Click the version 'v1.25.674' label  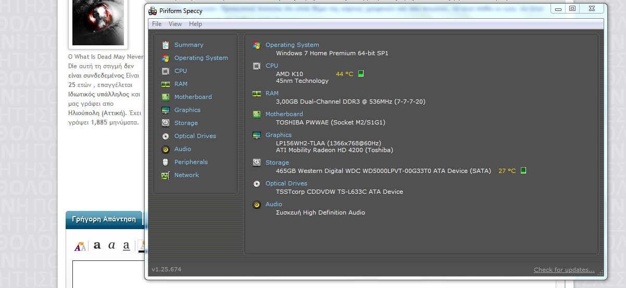(x=167, y=269)
